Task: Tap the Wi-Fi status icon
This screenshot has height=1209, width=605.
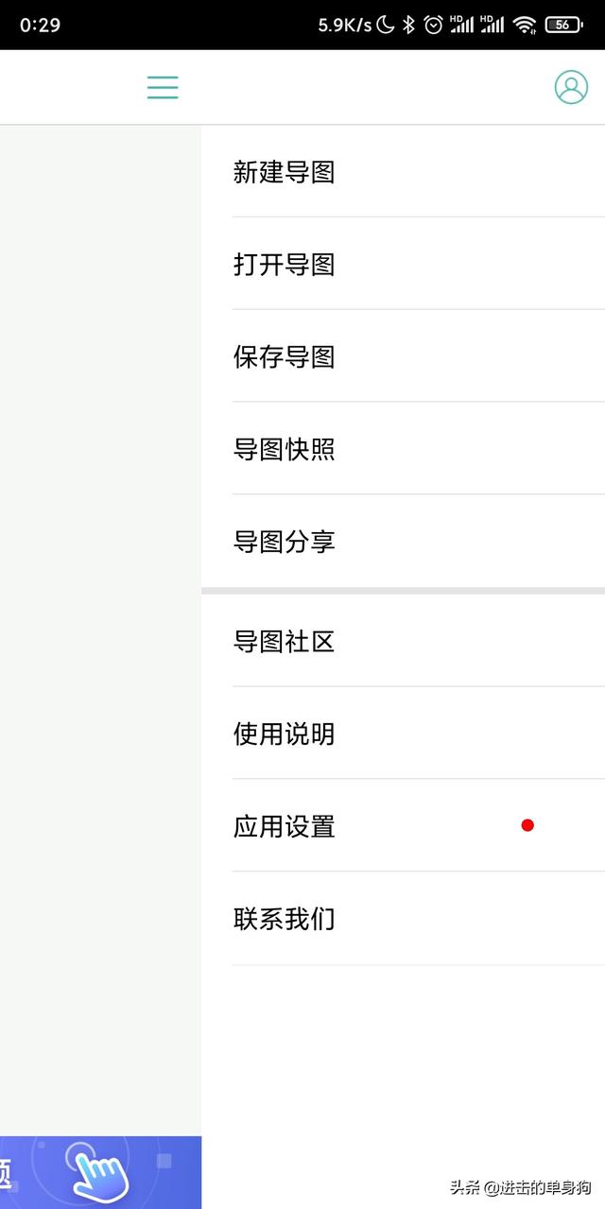Action: [x=525, y=25]
